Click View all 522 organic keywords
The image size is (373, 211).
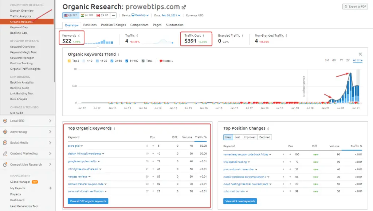(x=88, y=201)
